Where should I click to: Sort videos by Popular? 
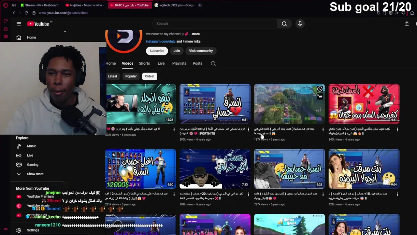pyautogui.click(x=131, y=76)
